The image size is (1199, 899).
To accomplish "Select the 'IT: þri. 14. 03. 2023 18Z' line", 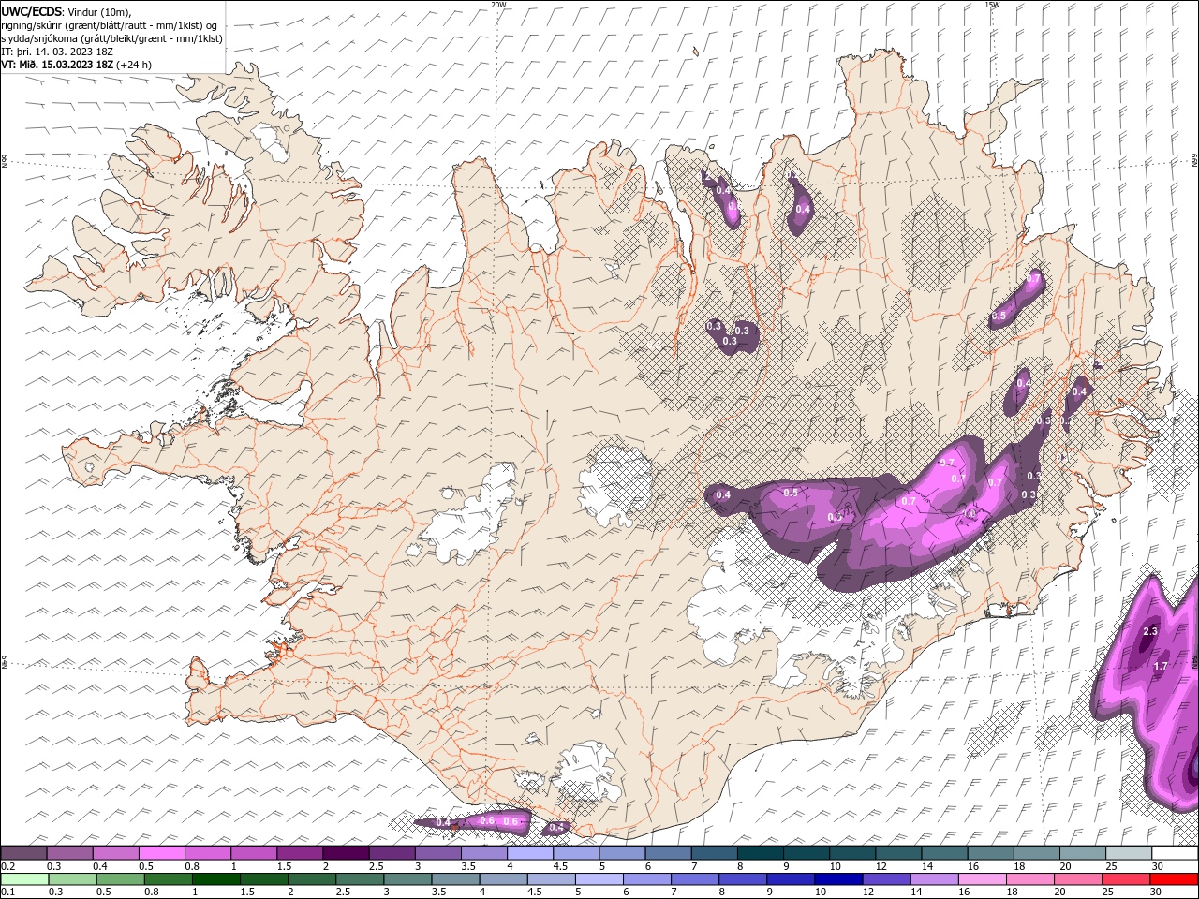I will 57,52.
